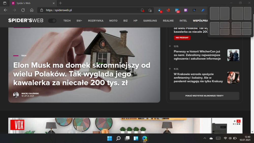Open the Elon Musk domek headline article
The image size is (254, 143).
[82, 74]
